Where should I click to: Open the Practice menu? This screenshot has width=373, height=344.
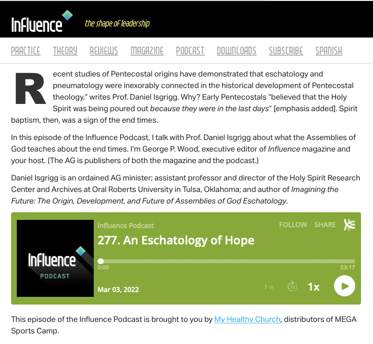25,51
